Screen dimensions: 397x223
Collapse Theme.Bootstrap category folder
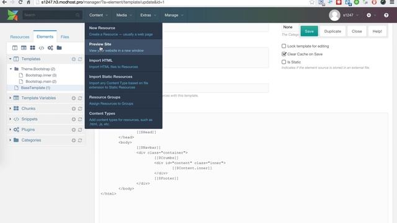11,69
